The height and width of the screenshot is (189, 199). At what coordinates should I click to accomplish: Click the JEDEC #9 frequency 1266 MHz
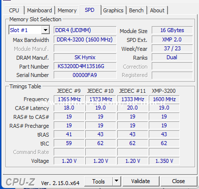[69, 99]
